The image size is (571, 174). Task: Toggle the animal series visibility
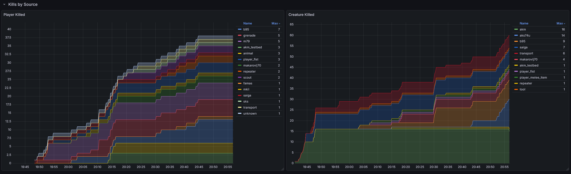coord(248,53)
